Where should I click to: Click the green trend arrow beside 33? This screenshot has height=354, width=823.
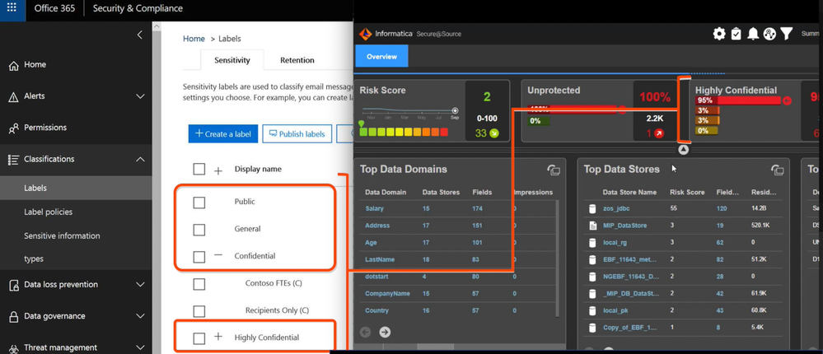click(x=494, y=133)
